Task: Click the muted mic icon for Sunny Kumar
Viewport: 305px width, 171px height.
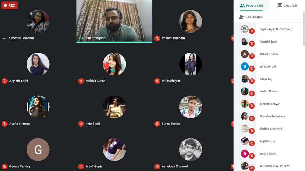Action: (x=157, y=124)
